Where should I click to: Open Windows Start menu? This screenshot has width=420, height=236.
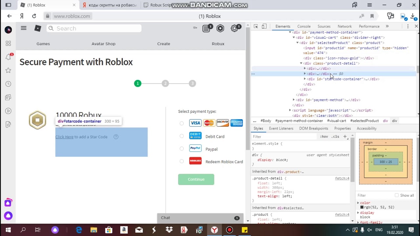pyautogui.click(x=8, y=230)
